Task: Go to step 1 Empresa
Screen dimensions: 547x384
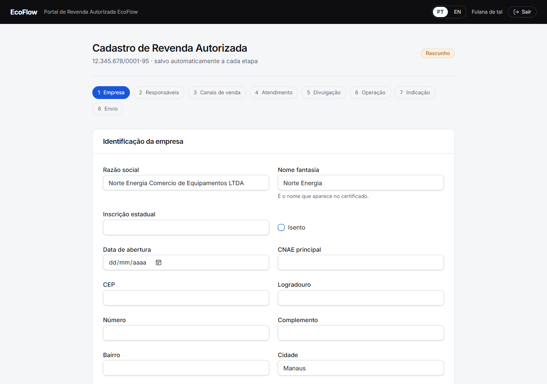Action: coord(111,93)
